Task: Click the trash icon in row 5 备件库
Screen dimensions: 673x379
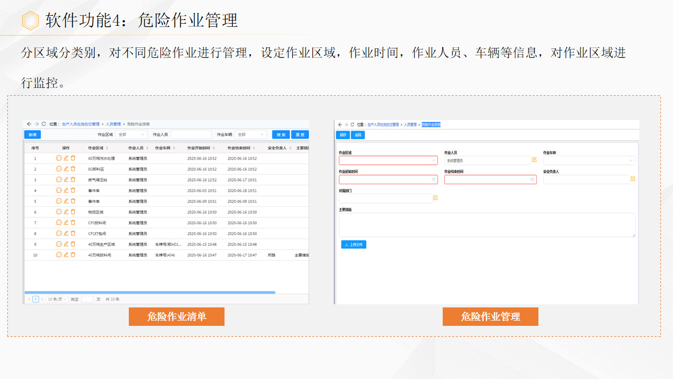Action: tap(73, 201)
